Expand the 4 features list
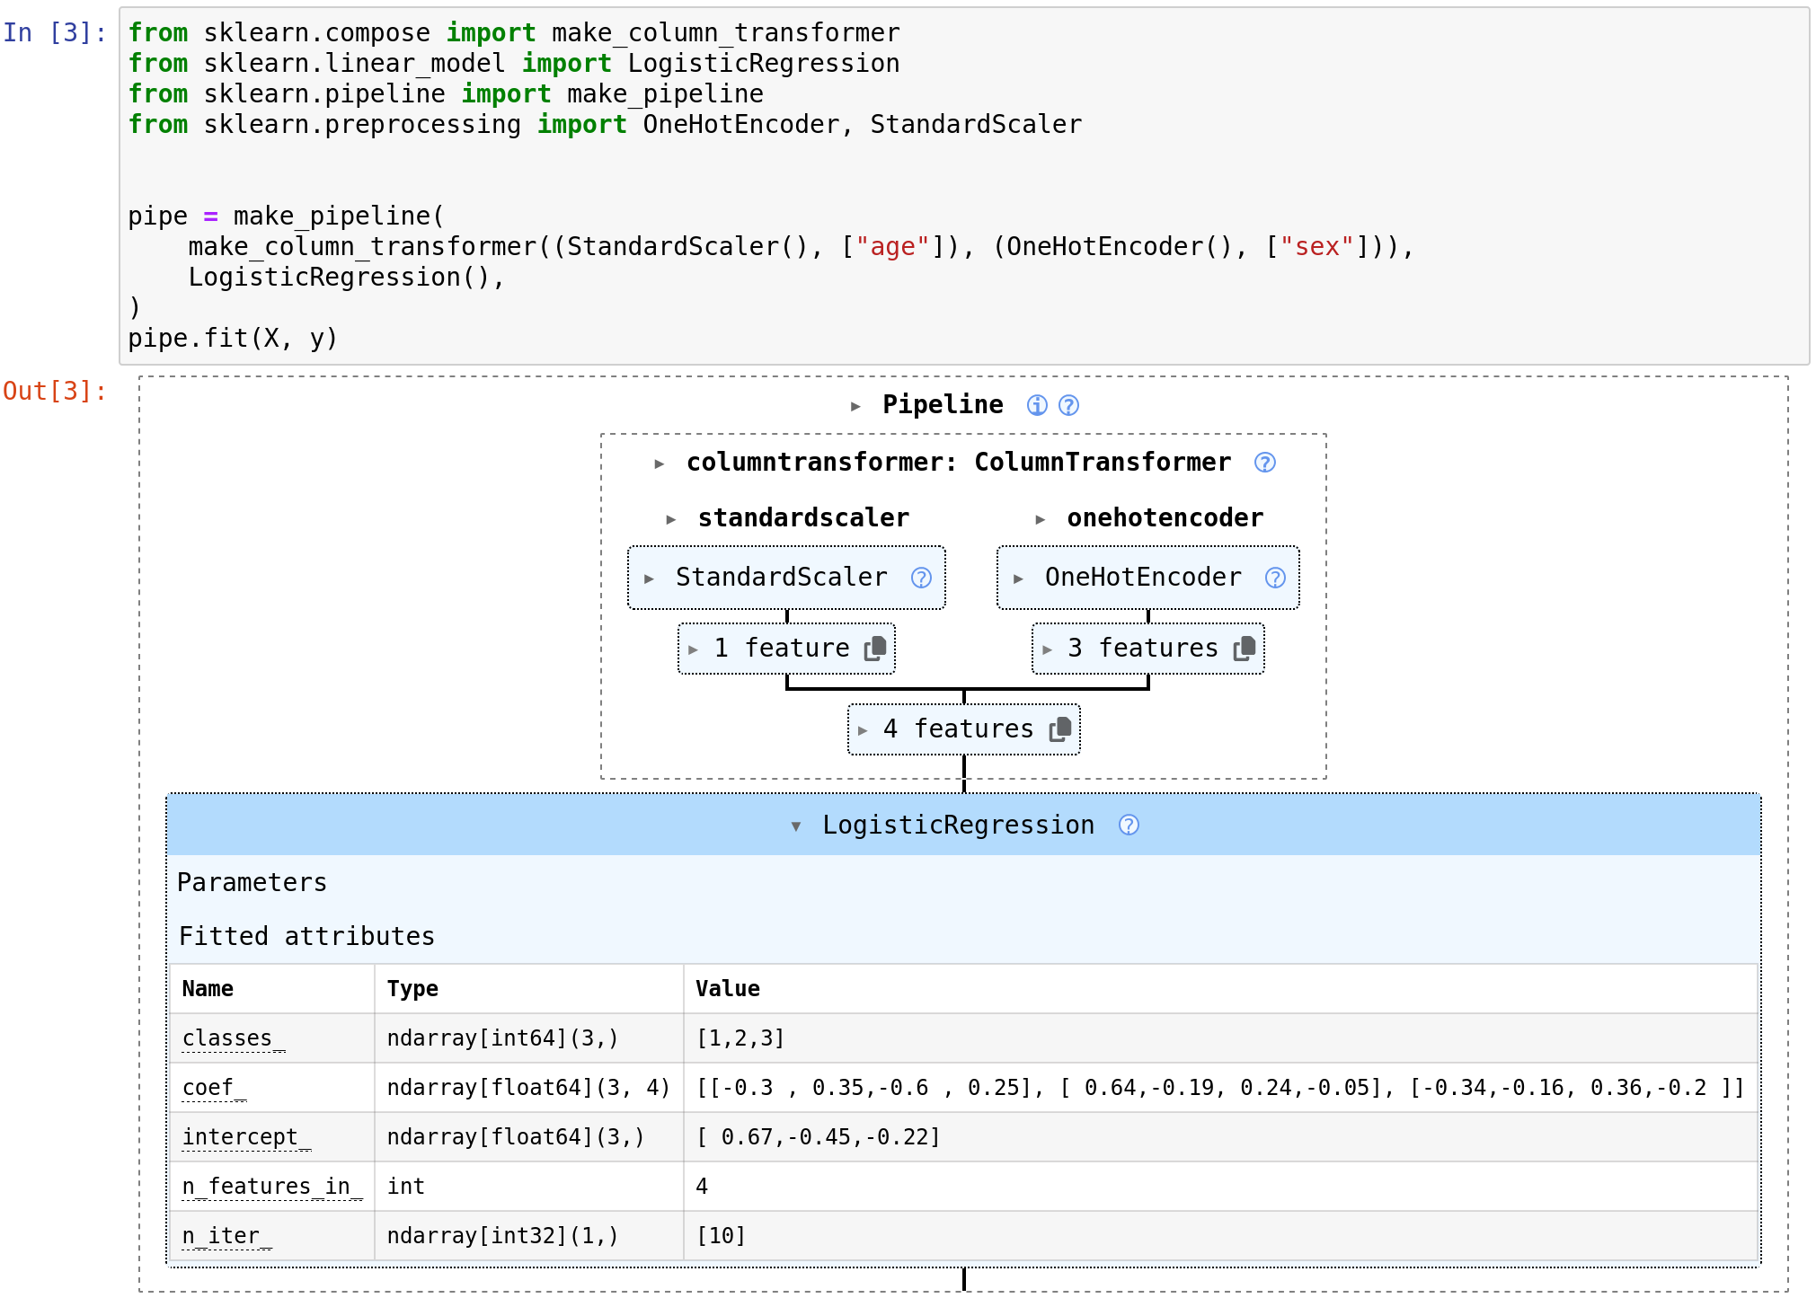This screenshot has width=1816, height=1307. tap(862, 730)
